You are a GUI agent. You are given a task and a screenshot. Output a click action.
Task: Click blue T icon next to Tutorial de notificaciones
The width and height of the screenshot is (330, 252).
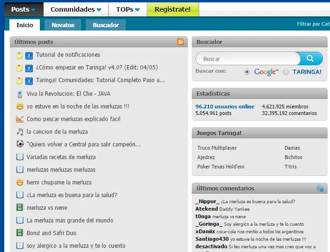tap(29, 56)
